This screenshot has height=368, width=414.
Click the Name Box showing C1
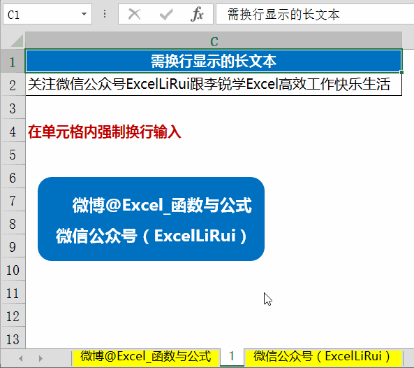coord(47,14)
